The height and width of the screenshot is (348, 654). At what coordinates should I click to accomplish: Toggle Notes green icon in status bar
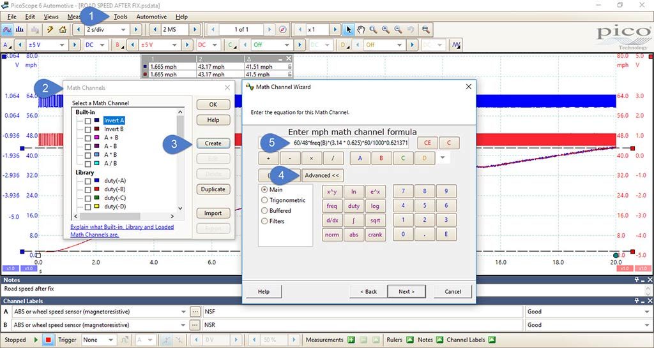[x=439, y=340]
